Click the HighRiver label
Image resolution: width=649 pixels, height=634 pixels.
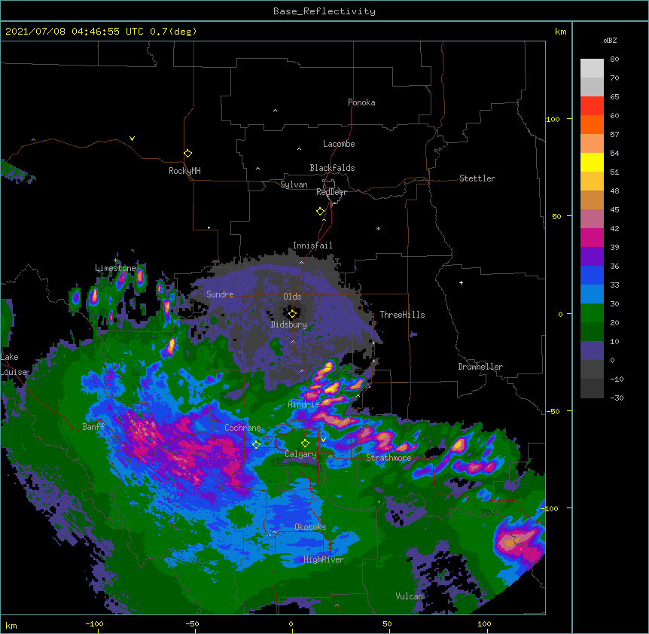[x=324, y=559]
